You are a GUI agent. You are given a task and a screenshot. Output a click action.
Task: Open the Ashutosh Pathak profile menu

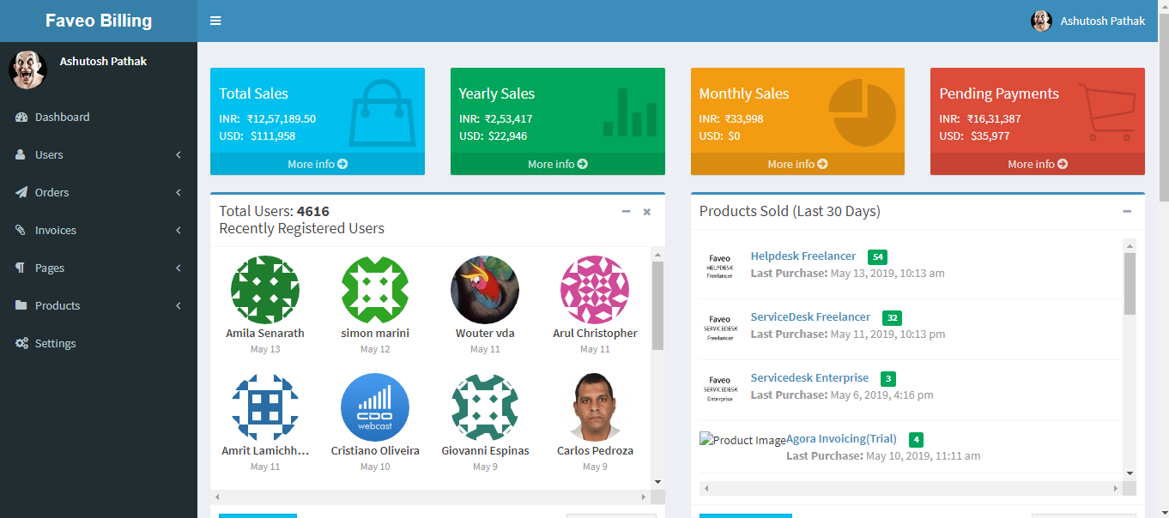pos(1087,21)
